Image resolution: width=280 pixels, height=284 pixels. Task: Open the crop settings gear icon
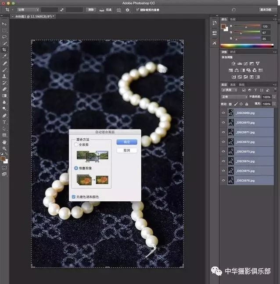click(128, 9)
